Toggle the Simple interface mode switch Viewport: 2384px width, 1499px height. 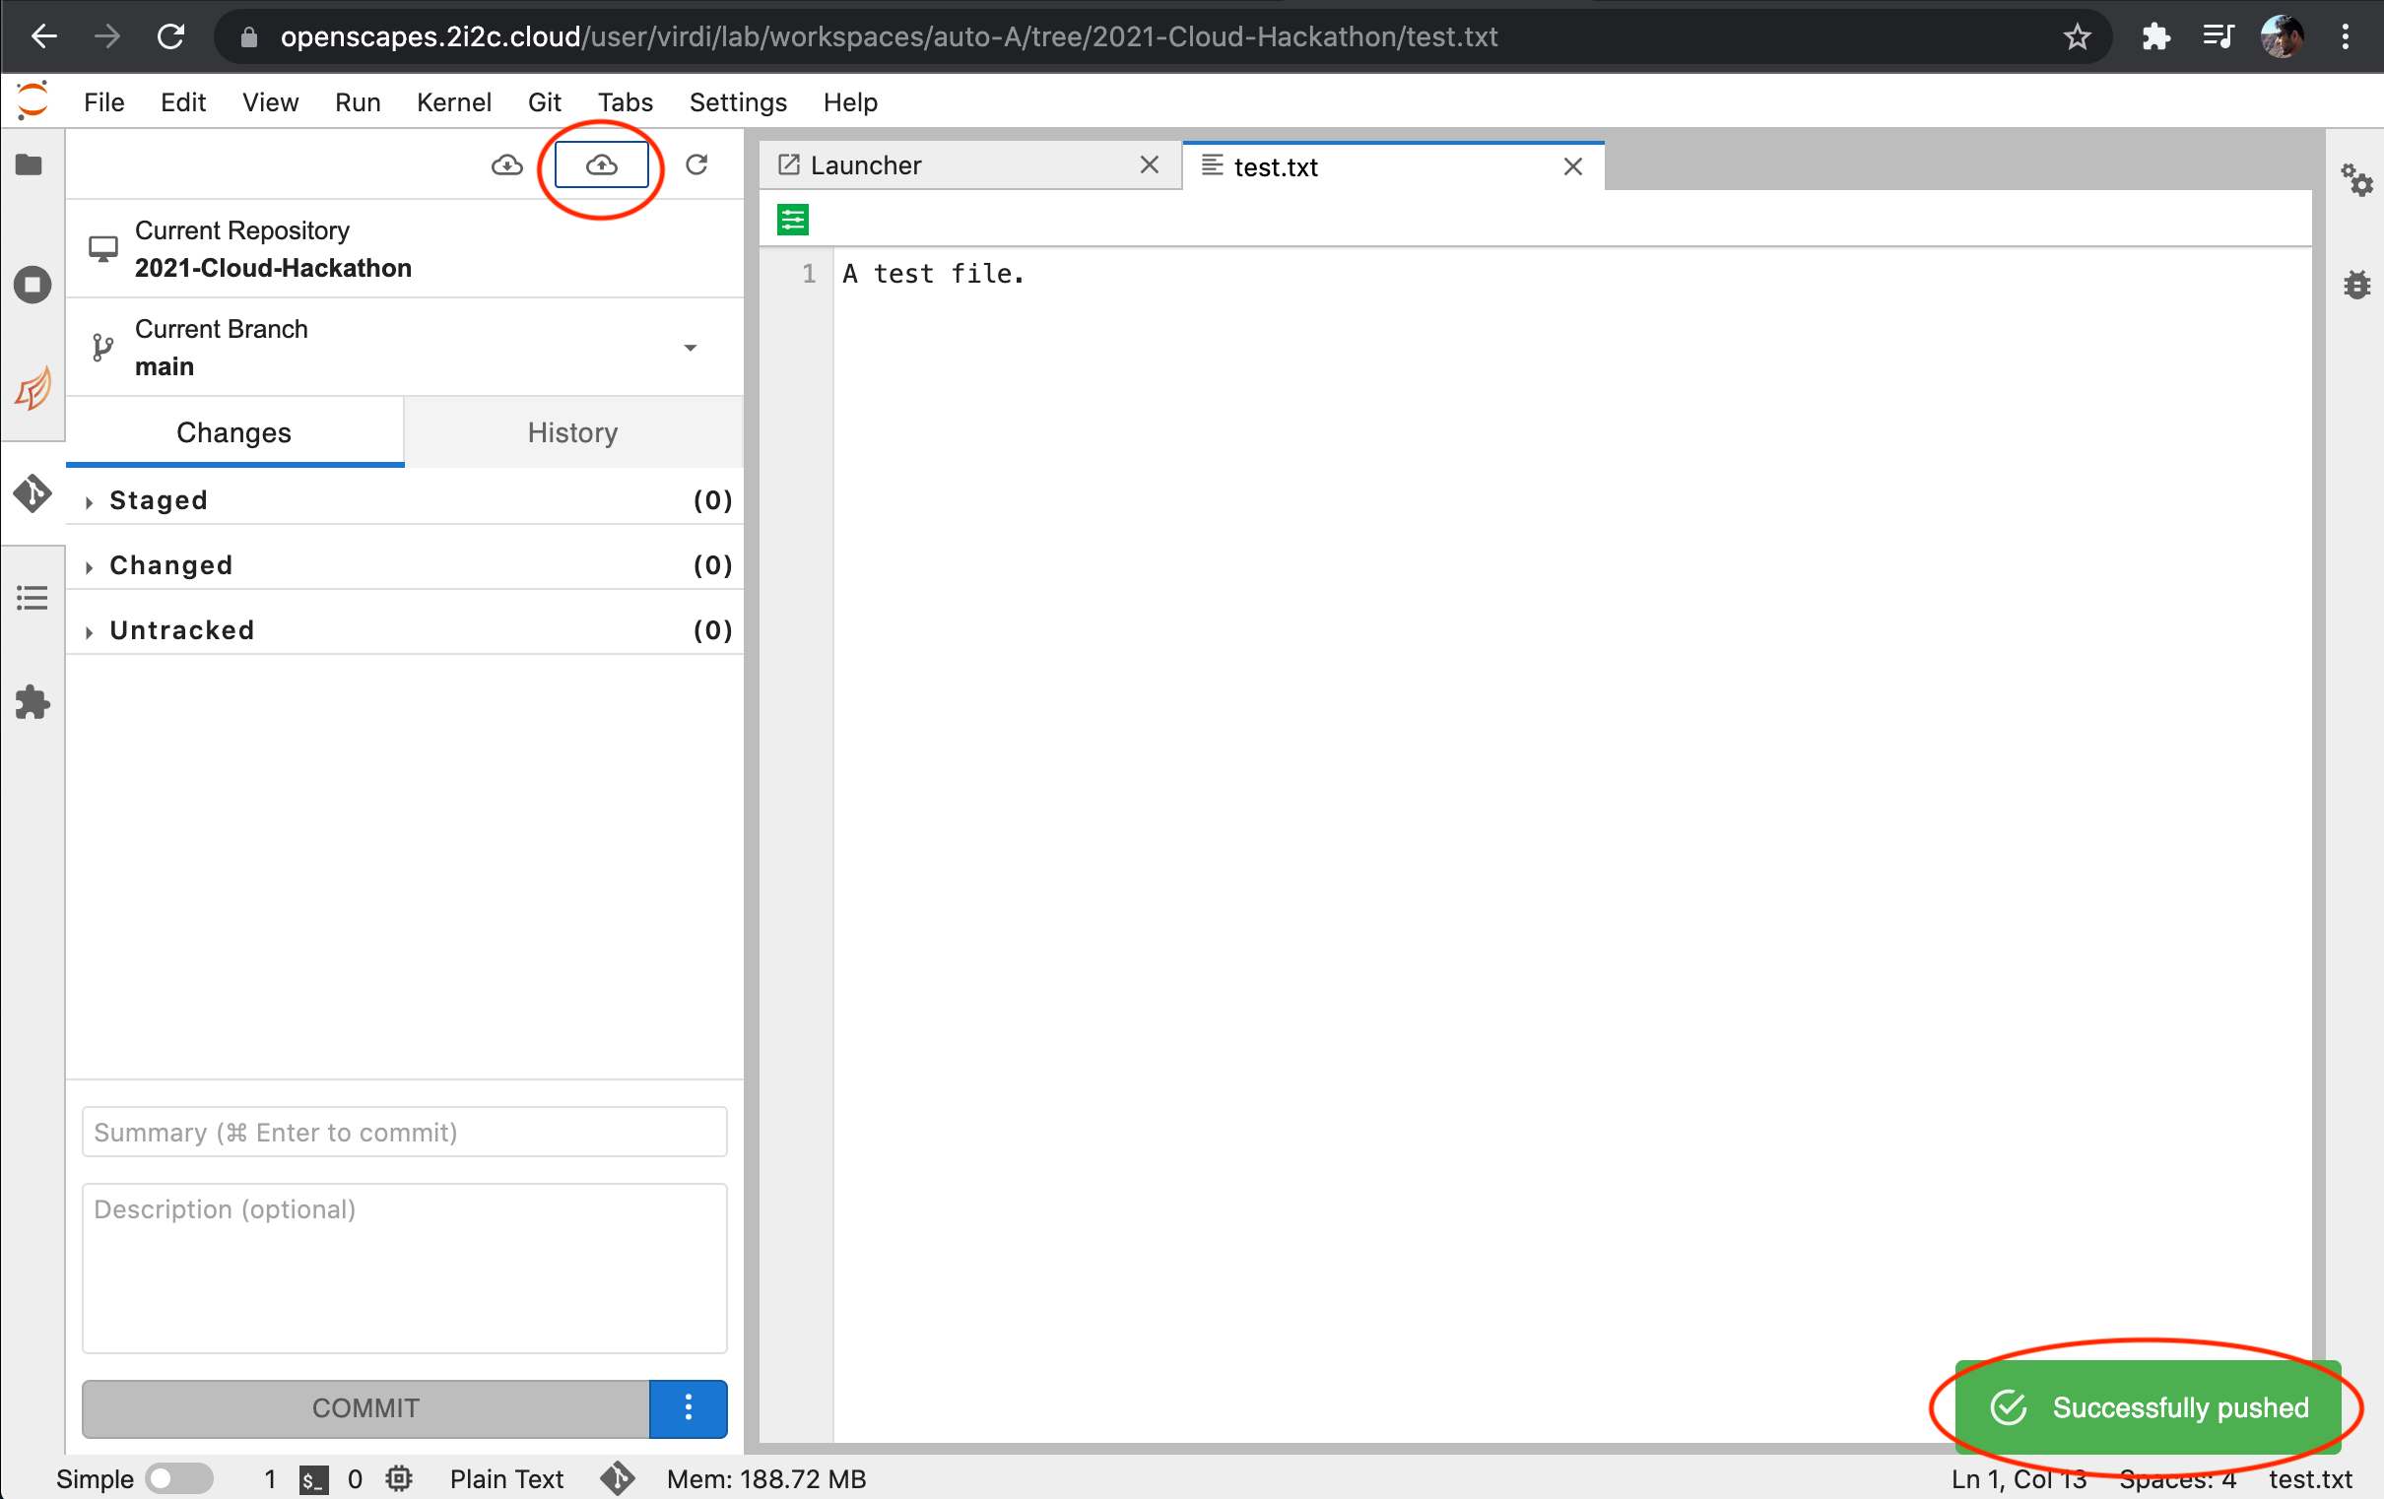178,1478
